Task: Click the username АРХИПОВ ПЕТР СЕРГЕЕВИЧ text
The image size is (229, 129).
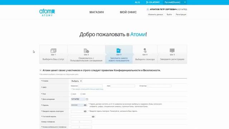Action: coord(163,9)
